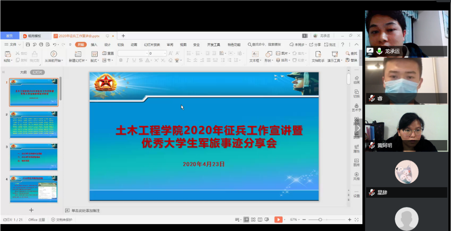The width and height of the screenshot is (451, 231).
Task: Click 新建幻灯片 new slide icon
Action: (77, 54)
